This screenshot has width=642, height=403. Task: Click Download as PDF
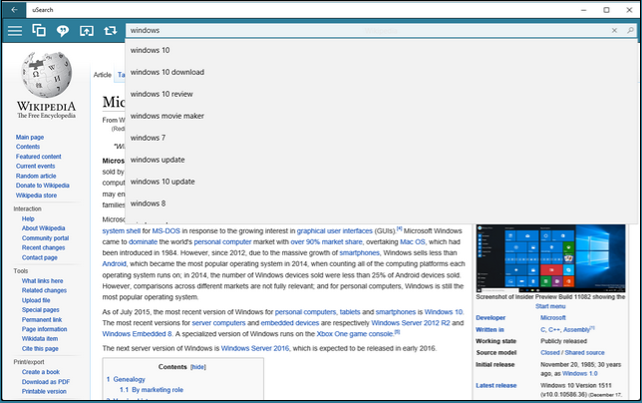click(x=46, y=382)
